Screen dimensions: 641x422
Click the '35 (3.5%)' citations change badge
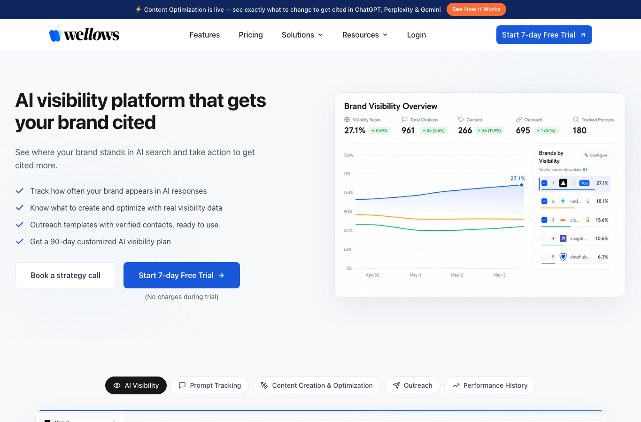(x=433, y=131)
